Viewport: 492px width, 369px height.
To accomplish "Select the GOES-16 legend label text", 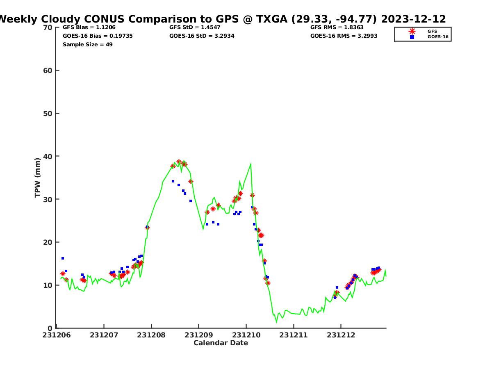I will (438, 37).
